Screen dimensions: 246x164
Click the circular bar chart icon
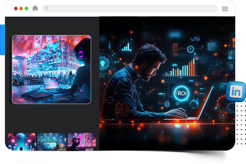point(126,47)
